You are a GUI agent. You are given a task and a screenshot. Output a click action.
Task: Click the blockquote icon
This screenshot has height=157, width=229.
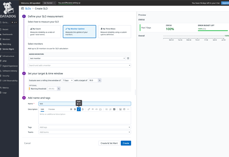(x=92, y=109)
